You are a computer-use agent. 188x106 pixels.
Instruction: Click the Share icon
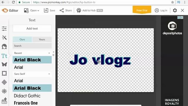pyautogui.click(x=62, y=11)
